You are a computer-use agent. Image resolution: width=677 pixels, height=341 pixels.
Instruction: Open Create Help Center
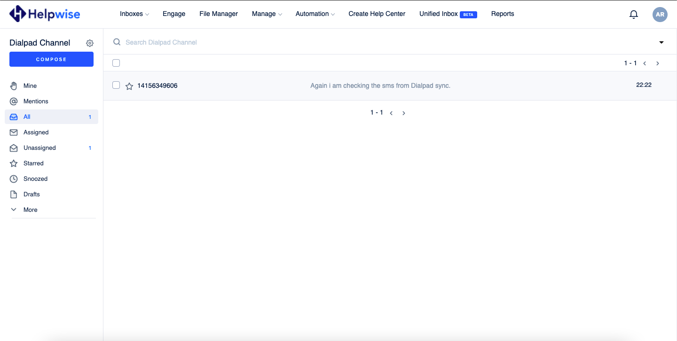tap(377, 14)
